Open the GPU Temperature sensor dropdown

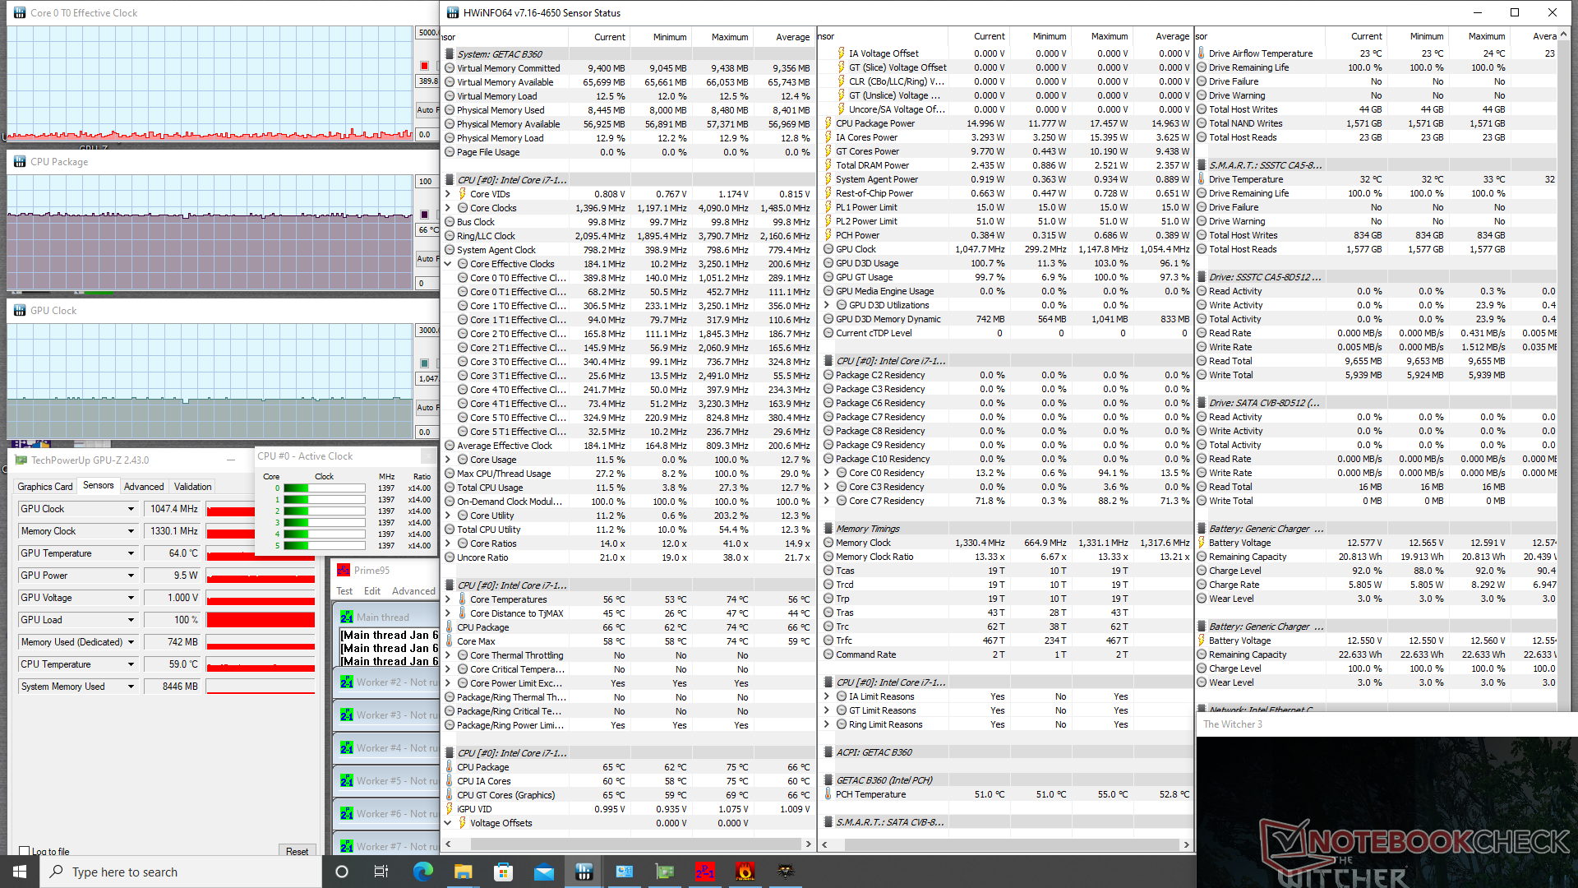tap(131, 553)
